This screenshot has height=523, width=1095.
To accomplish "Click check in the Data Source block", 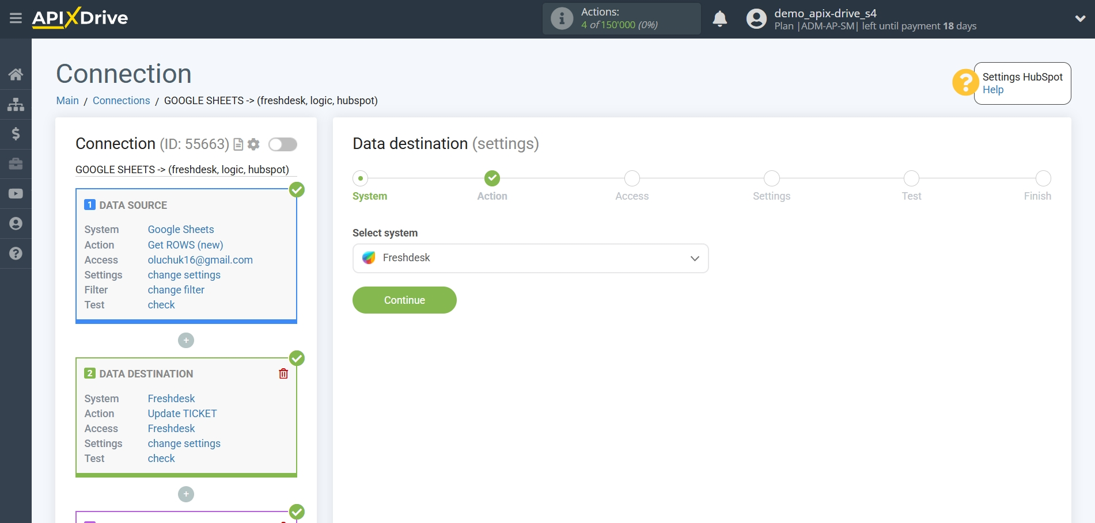I will (161, 305).
